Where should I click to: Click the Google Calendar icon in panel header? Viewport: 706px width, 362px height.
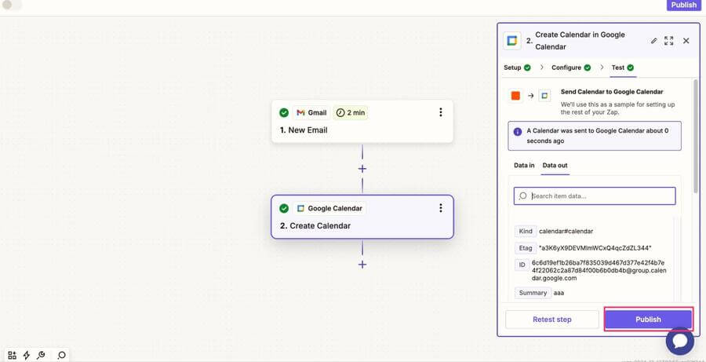click(x=512, y=41)
